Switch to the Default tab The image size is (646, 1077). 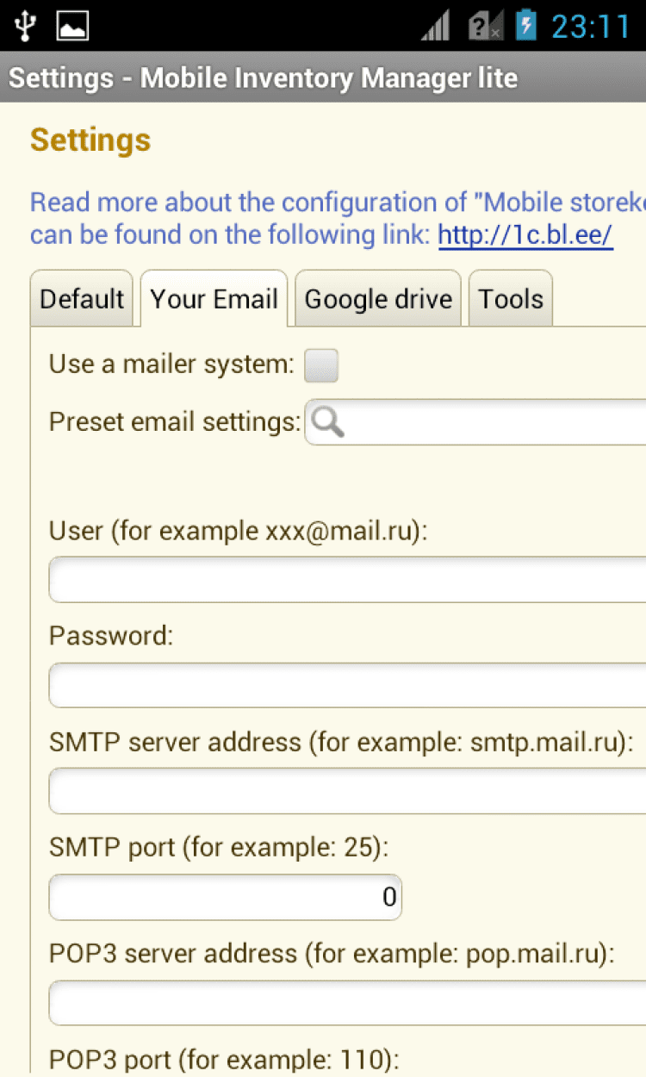(x=82, y=299)
